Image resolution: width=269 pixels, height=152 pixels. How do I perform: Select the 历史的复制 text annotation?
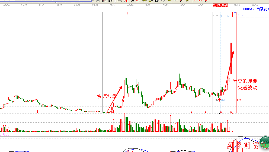coord(245,81)
